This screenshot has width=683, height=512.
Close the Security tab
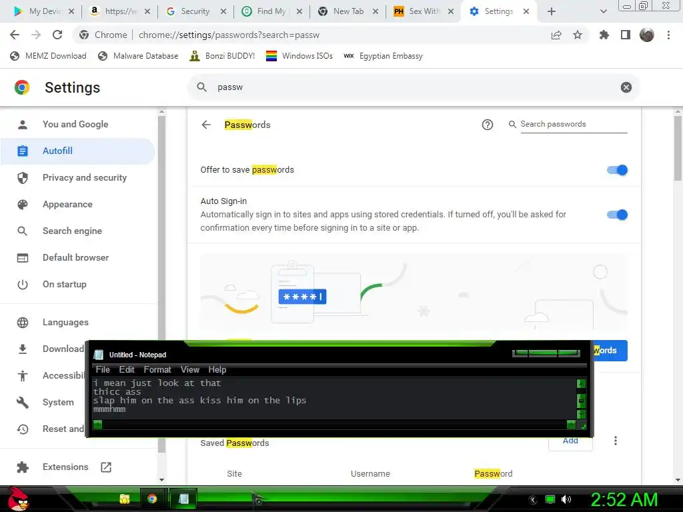pyautogui.click(x=223, y=11)
